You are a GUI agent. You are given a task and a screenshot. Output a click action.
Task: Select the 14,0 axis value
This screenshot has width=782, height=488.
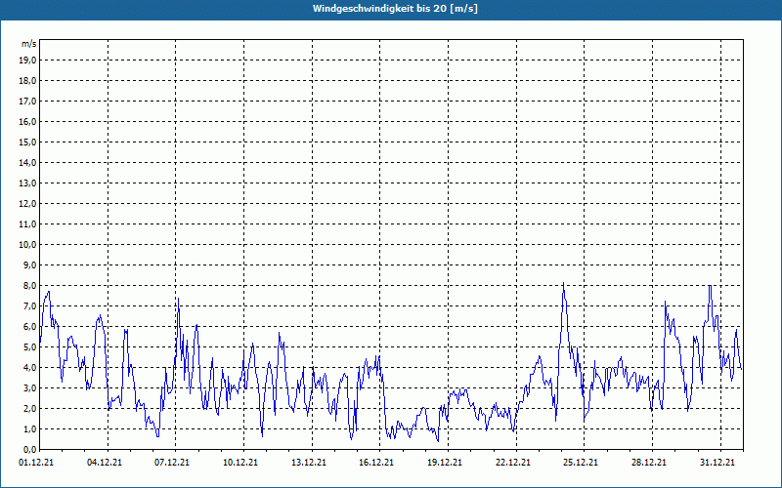(27, 163)
